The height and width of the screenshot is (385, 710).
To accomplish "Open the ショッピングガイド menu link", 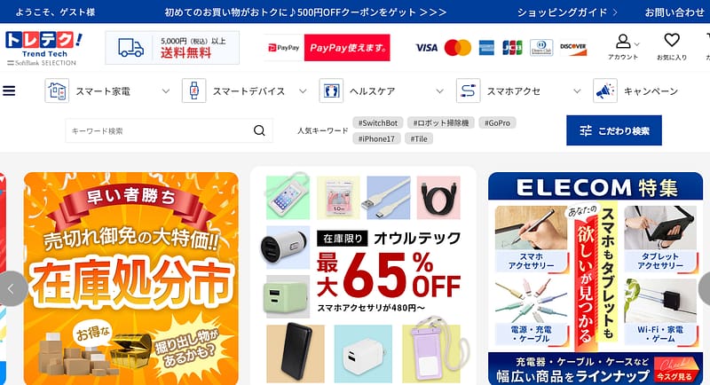I will [567, 12].
